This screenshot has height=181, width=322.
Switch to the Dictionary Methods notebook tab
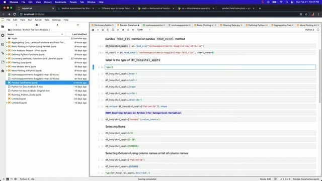pyautogui.click(x=103, y=25)
